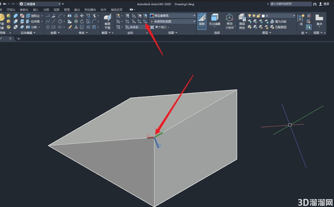Choose the Line tool in Draw panel

(54, 21)
